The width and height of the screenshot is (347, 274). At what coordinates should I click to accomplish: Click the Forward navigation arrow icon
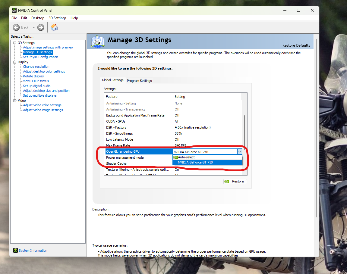(40, 27)
